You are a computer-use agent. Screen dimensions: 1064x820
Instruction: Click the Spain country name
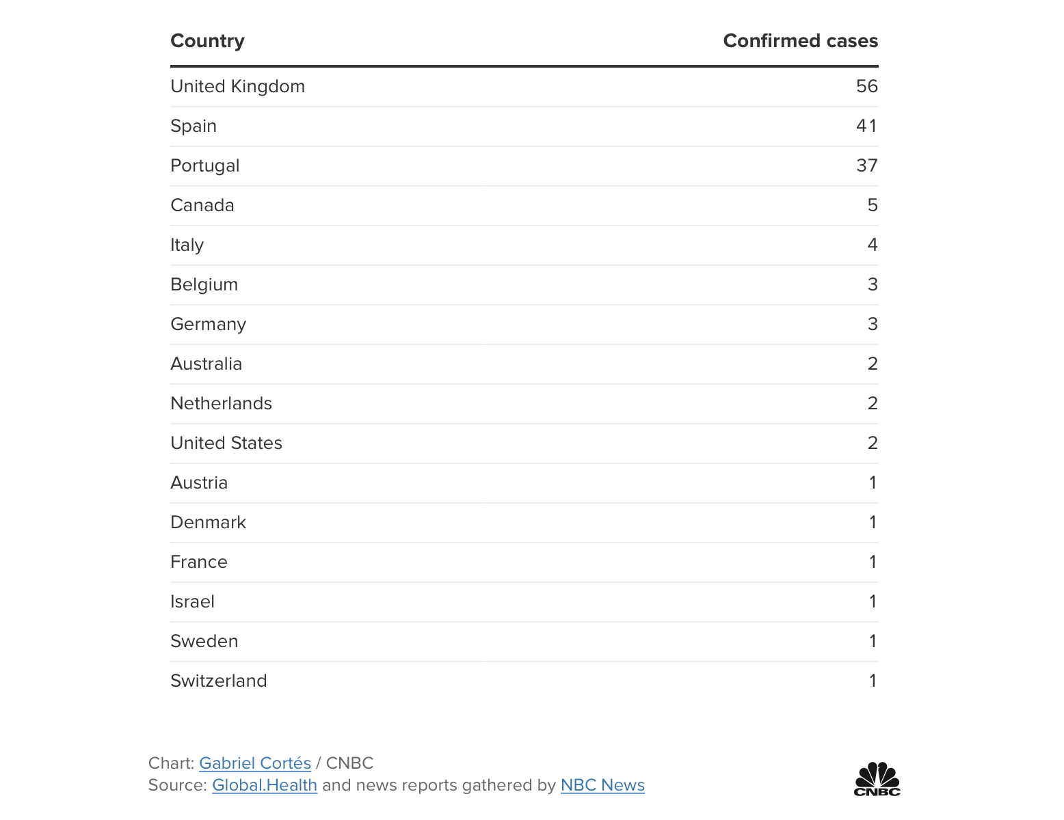click(194, 126)
